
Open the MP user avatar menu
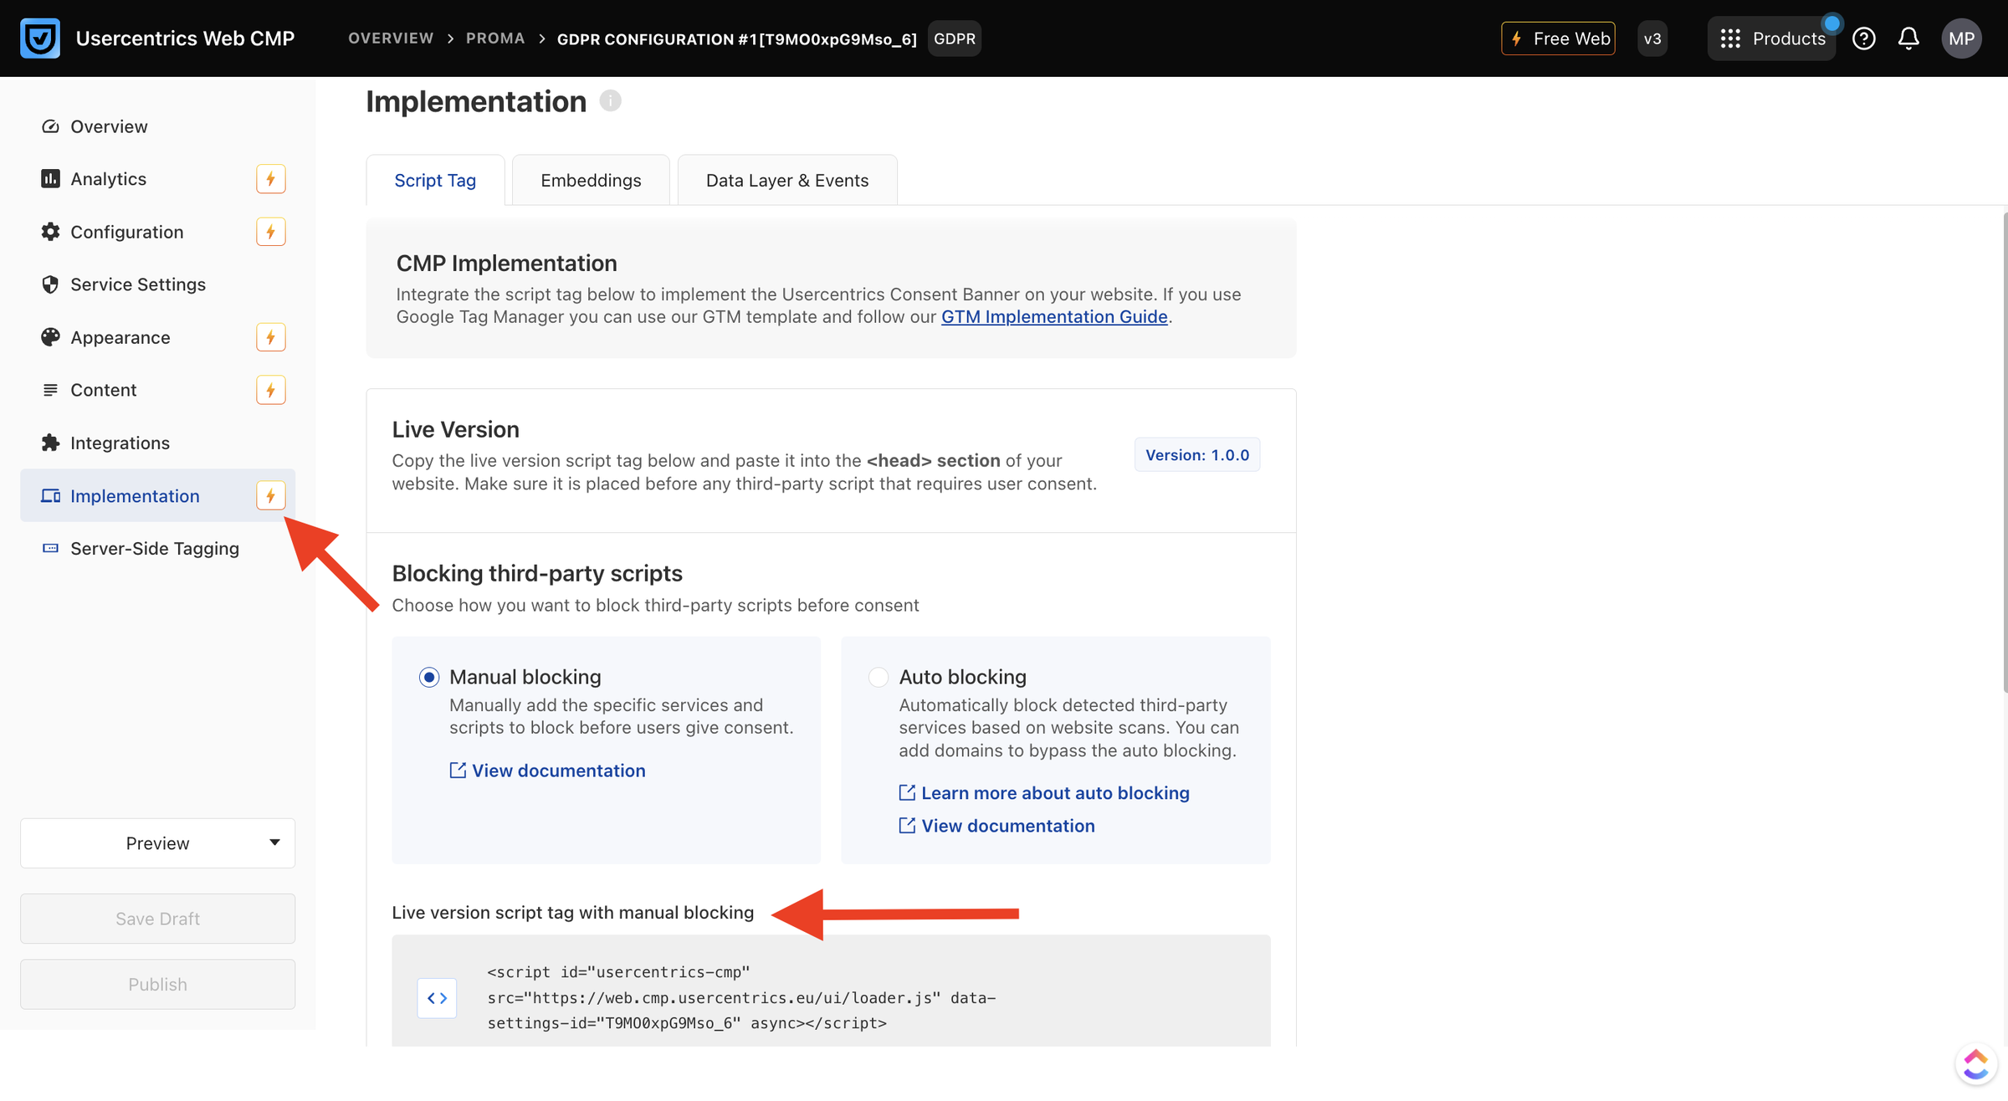(x=1961, y=38)
